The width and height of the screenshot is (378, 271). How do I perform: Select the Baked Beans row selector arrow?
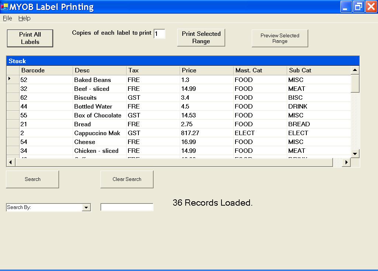[x=13, y=79]
